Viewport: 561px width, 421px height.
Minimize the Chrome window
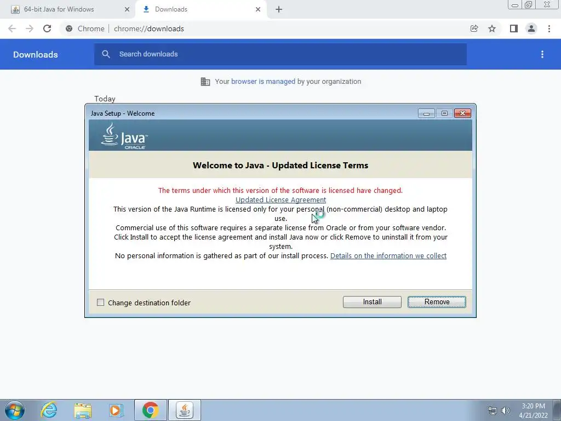[x=515, y=4]
